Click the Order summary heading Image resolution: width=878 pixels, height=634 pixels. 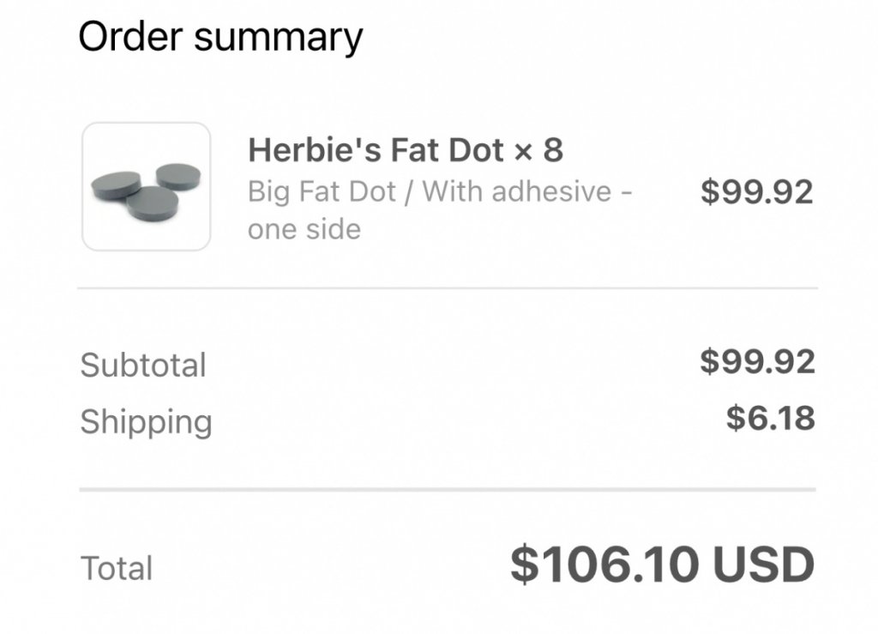220,37
